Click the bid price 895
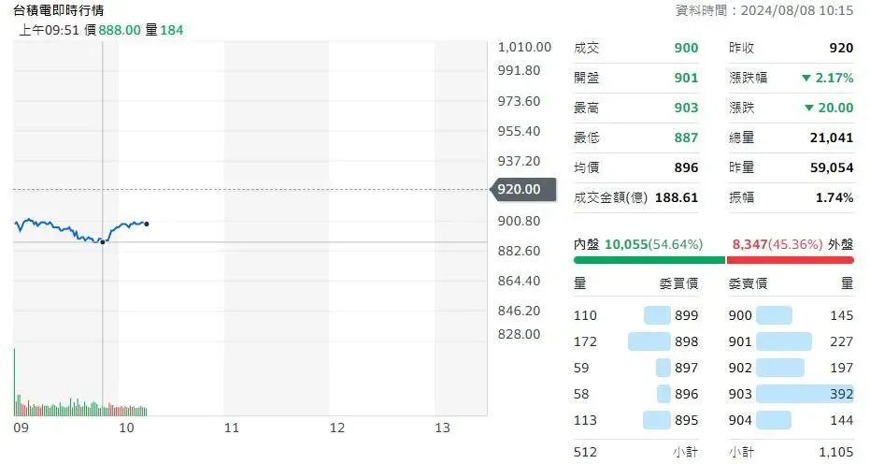This screenshot has height=464, width=870. [686, 420]
